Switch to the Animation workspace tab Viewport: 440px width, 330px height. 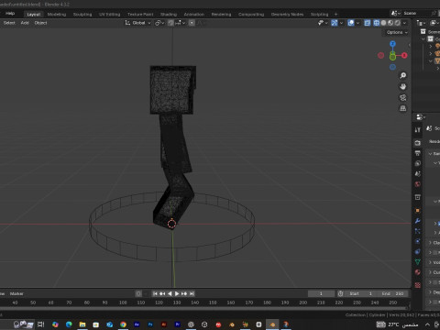click(194, 15)
